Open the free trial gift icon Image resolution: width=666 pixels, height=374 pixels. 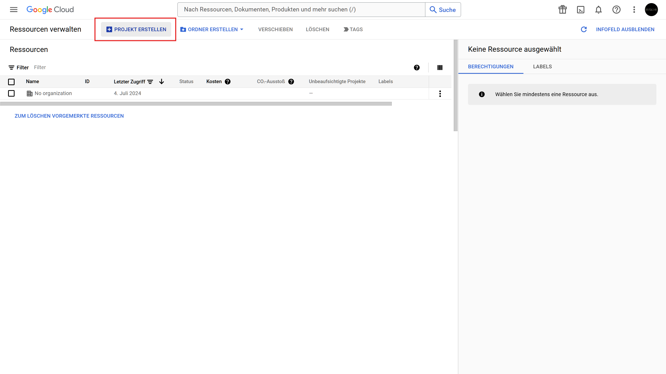[x=562, y=10]
